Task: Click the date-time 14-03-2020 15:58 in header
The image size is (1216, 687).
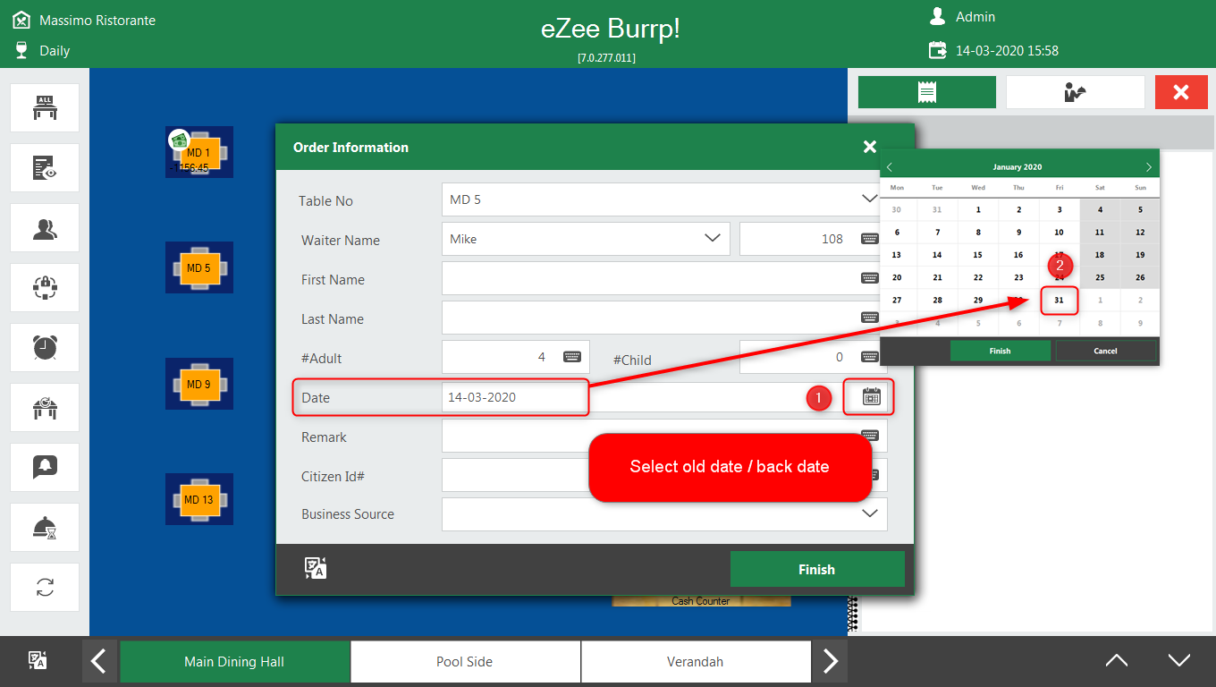Action: pyautogui.click(x=1007, y=51)
